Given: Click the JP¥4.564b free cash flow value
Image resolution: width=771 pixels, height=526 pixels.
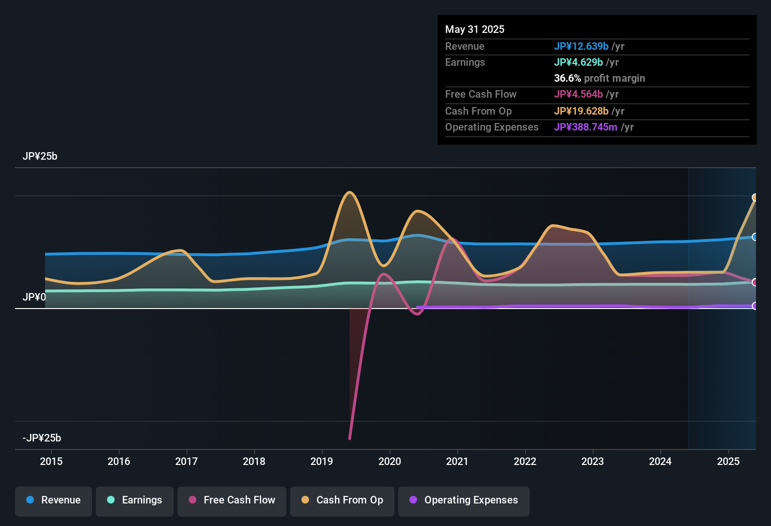Looking at the screenshot, I should click(x=578, y=94).
